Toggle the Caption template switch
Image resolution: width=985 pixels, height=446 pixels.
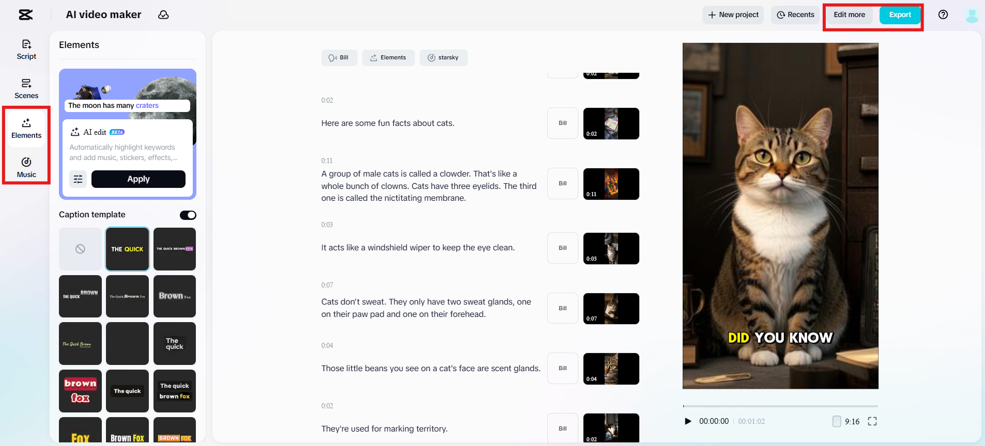(x=188, y=215)
